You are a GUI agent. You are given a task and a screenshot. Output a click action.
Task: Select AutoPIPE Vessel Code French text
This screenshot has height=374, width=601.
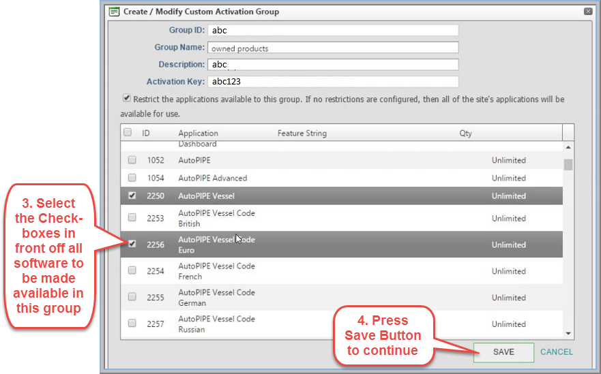point(216,271)
